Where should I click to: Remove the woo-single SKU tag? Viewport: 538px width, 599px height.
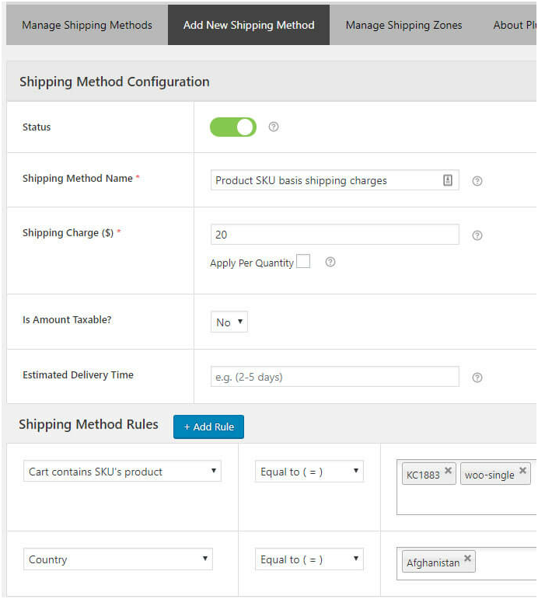[523, 471]
